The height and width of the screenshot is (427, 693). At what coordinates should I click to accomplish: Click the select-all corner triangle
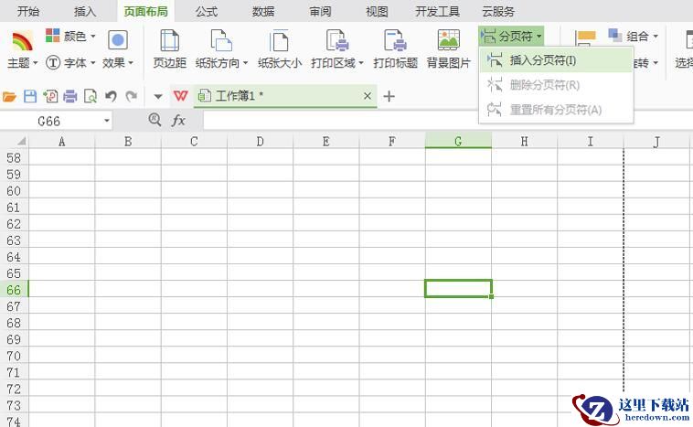(x=20, y=142)
